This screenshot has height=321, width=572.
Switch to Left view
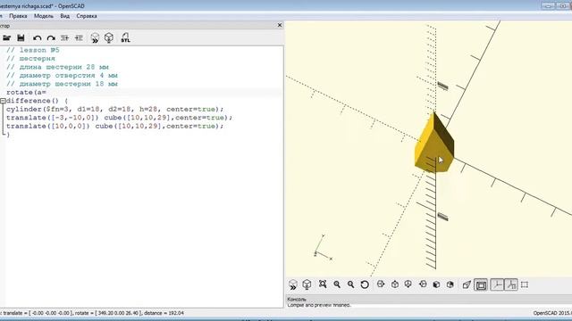tap(423, 284)
